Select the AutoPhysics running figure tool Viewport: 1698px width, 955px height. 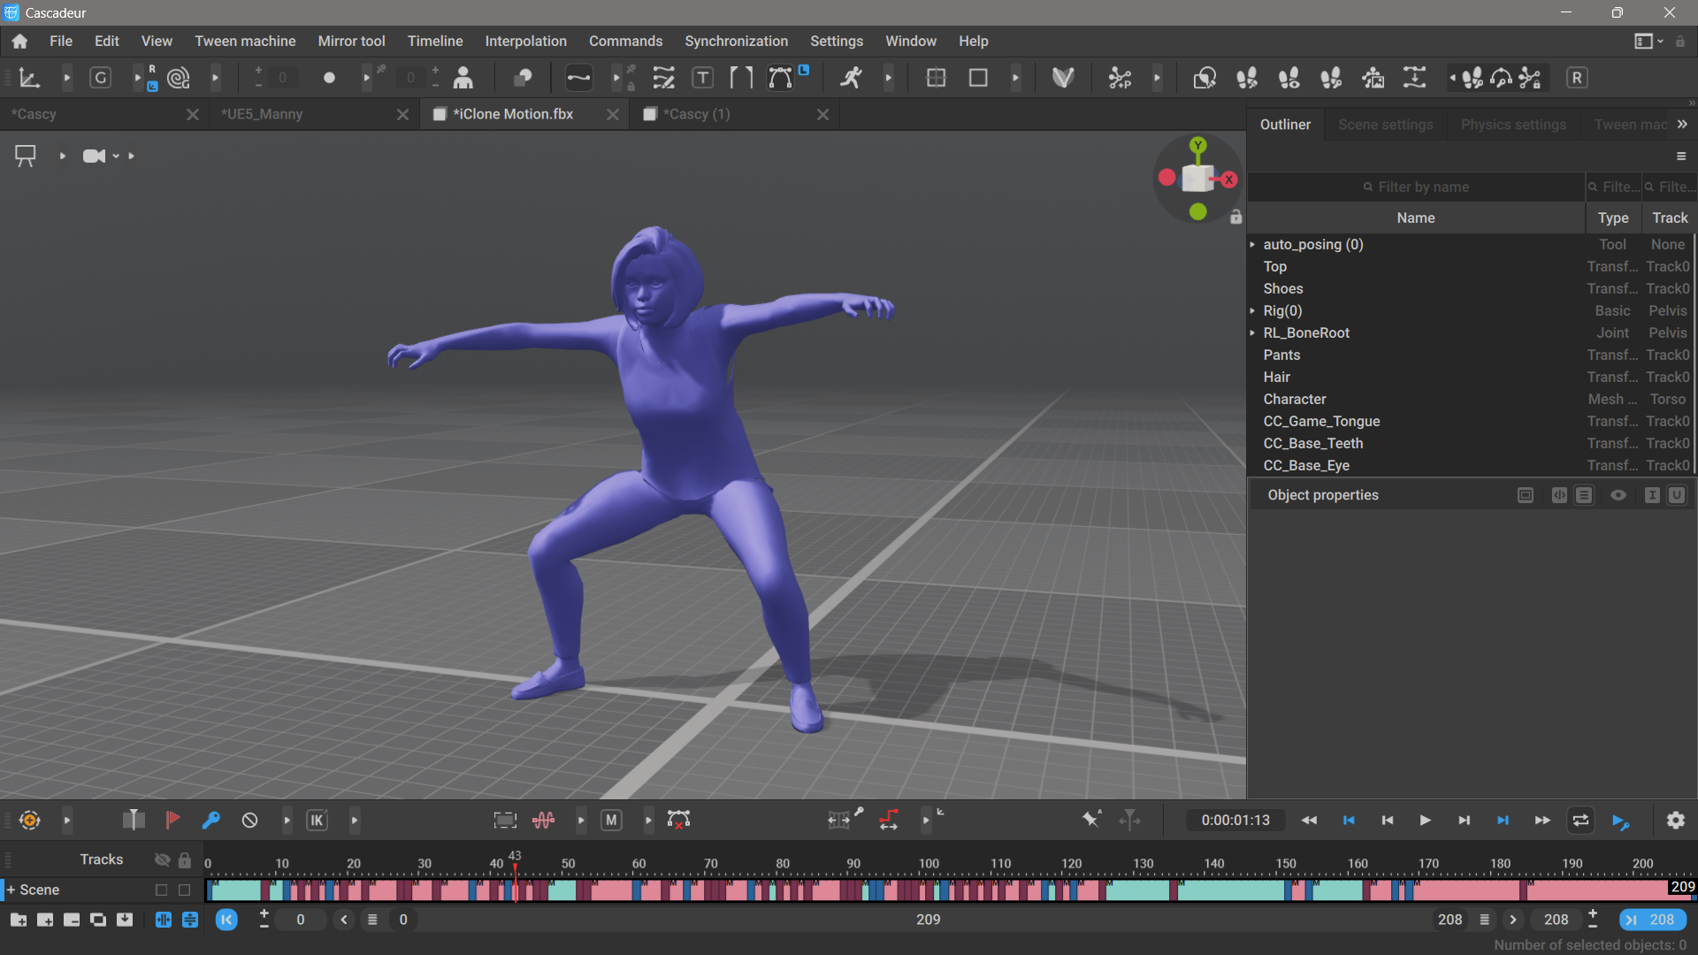[x=851, y=78]
